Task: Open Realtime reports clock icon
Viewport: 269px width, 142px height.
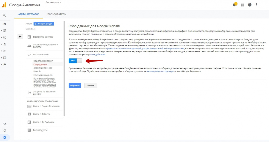Action: point(5,37)
